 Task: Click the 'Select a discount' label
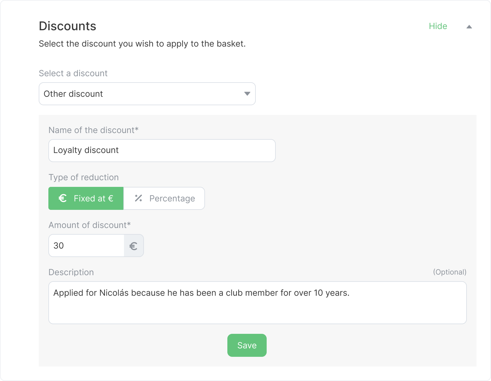[73, 73]
